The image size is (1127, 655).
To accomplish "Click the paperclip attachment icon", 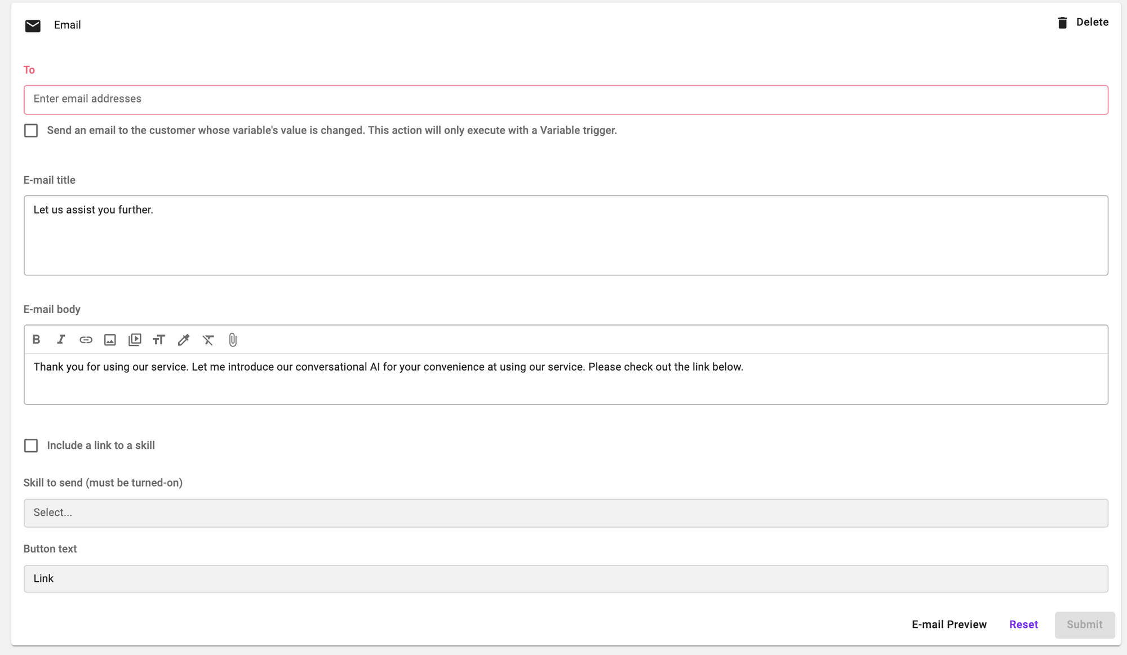I will [x=233, y=340].
